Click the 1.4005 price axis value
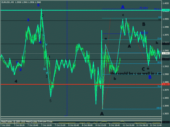 click(x=166, y=19)
